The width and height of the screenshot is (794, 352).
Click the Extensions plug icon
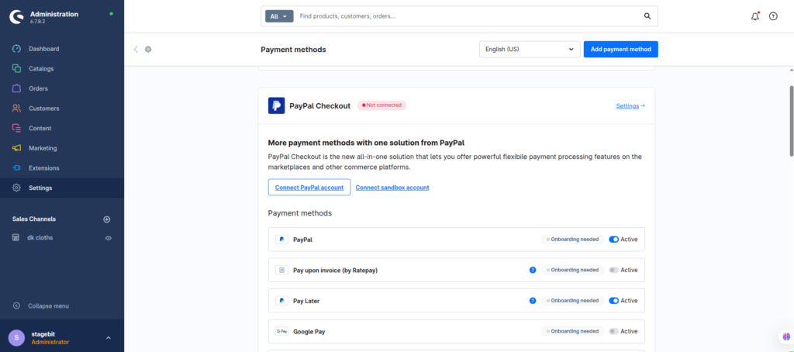coord(17,167)
